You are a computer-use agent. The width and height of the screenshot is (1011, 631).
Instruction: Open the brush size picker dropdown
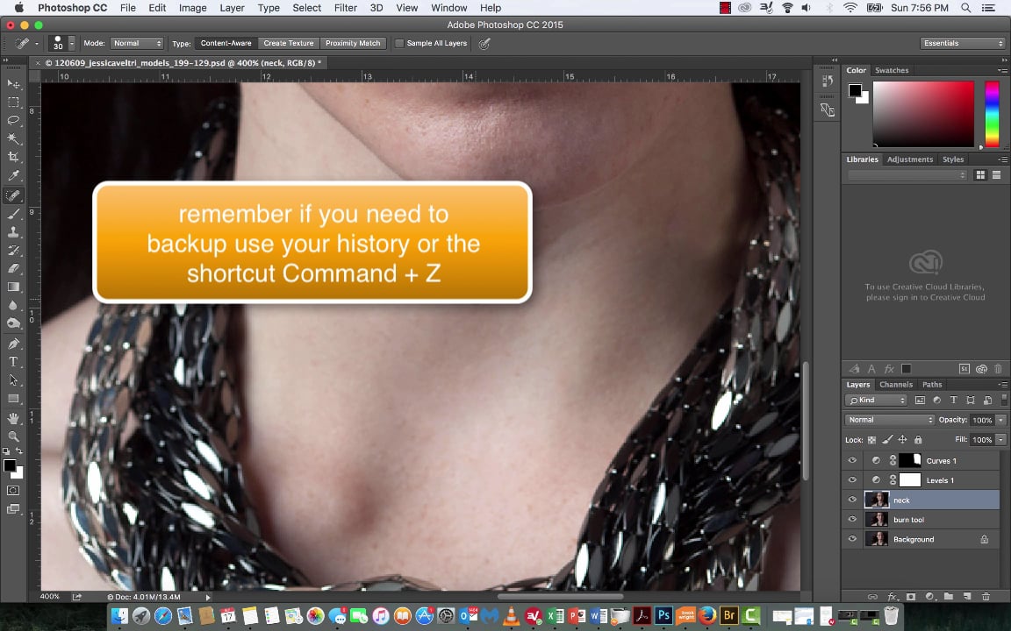coord(72,43)
